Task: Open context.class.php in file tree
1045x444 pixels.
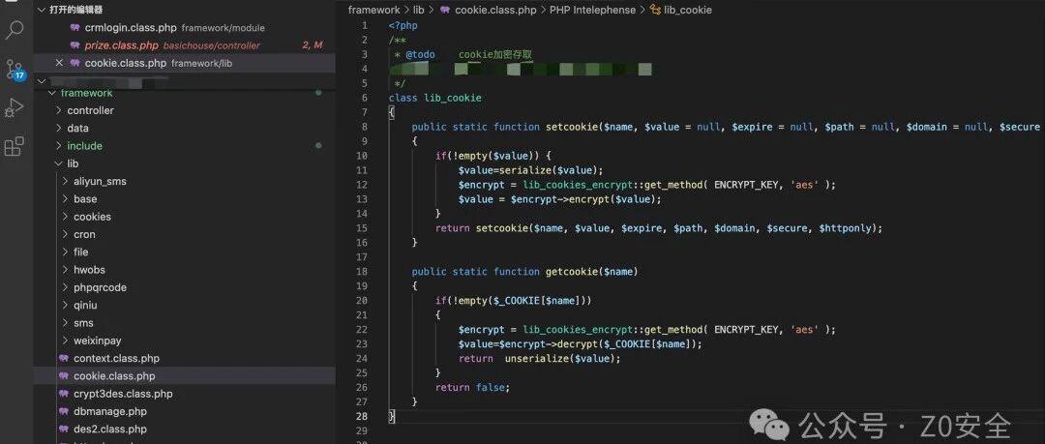Action: [x=185, y=358]
